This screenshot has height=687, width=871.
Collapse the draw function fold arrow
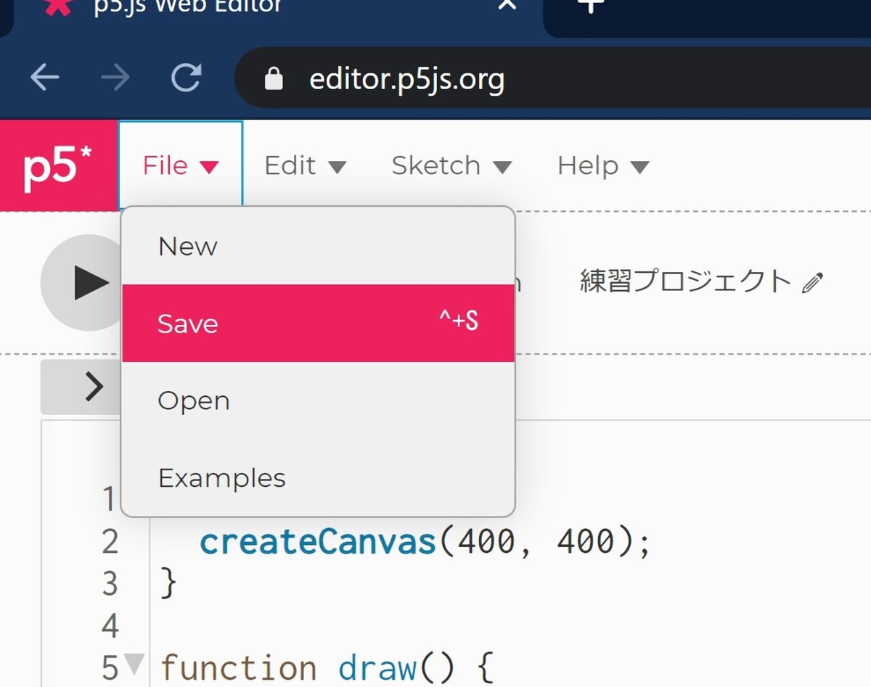tap(134, 662)
